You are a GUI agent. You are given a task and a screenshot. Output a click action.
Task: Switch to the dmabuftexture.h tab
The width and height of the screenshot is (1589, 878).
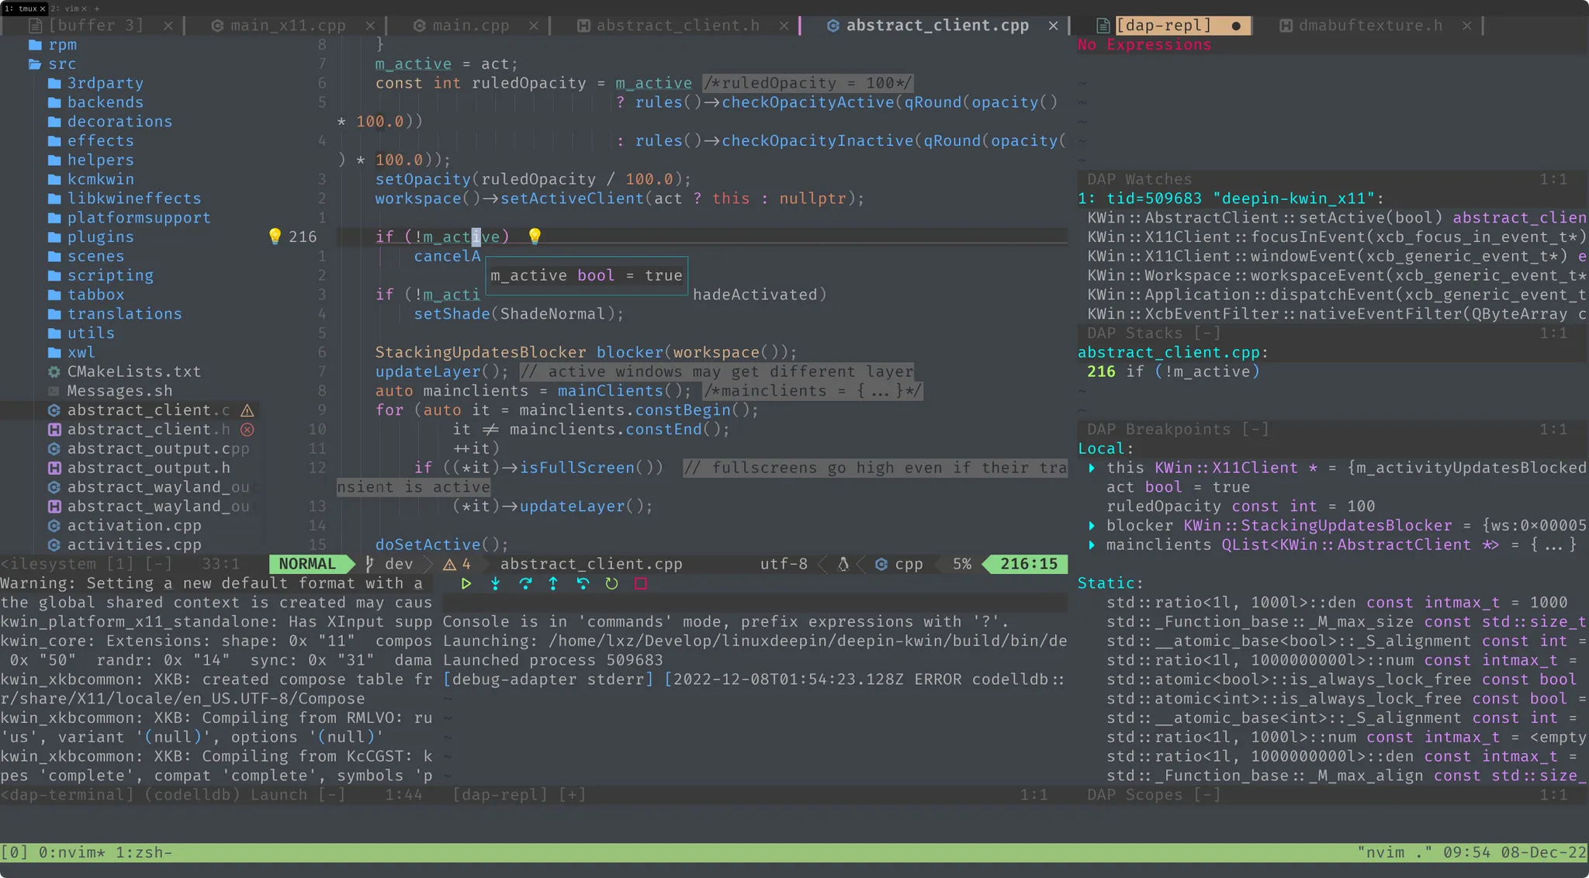[1370, 26]
